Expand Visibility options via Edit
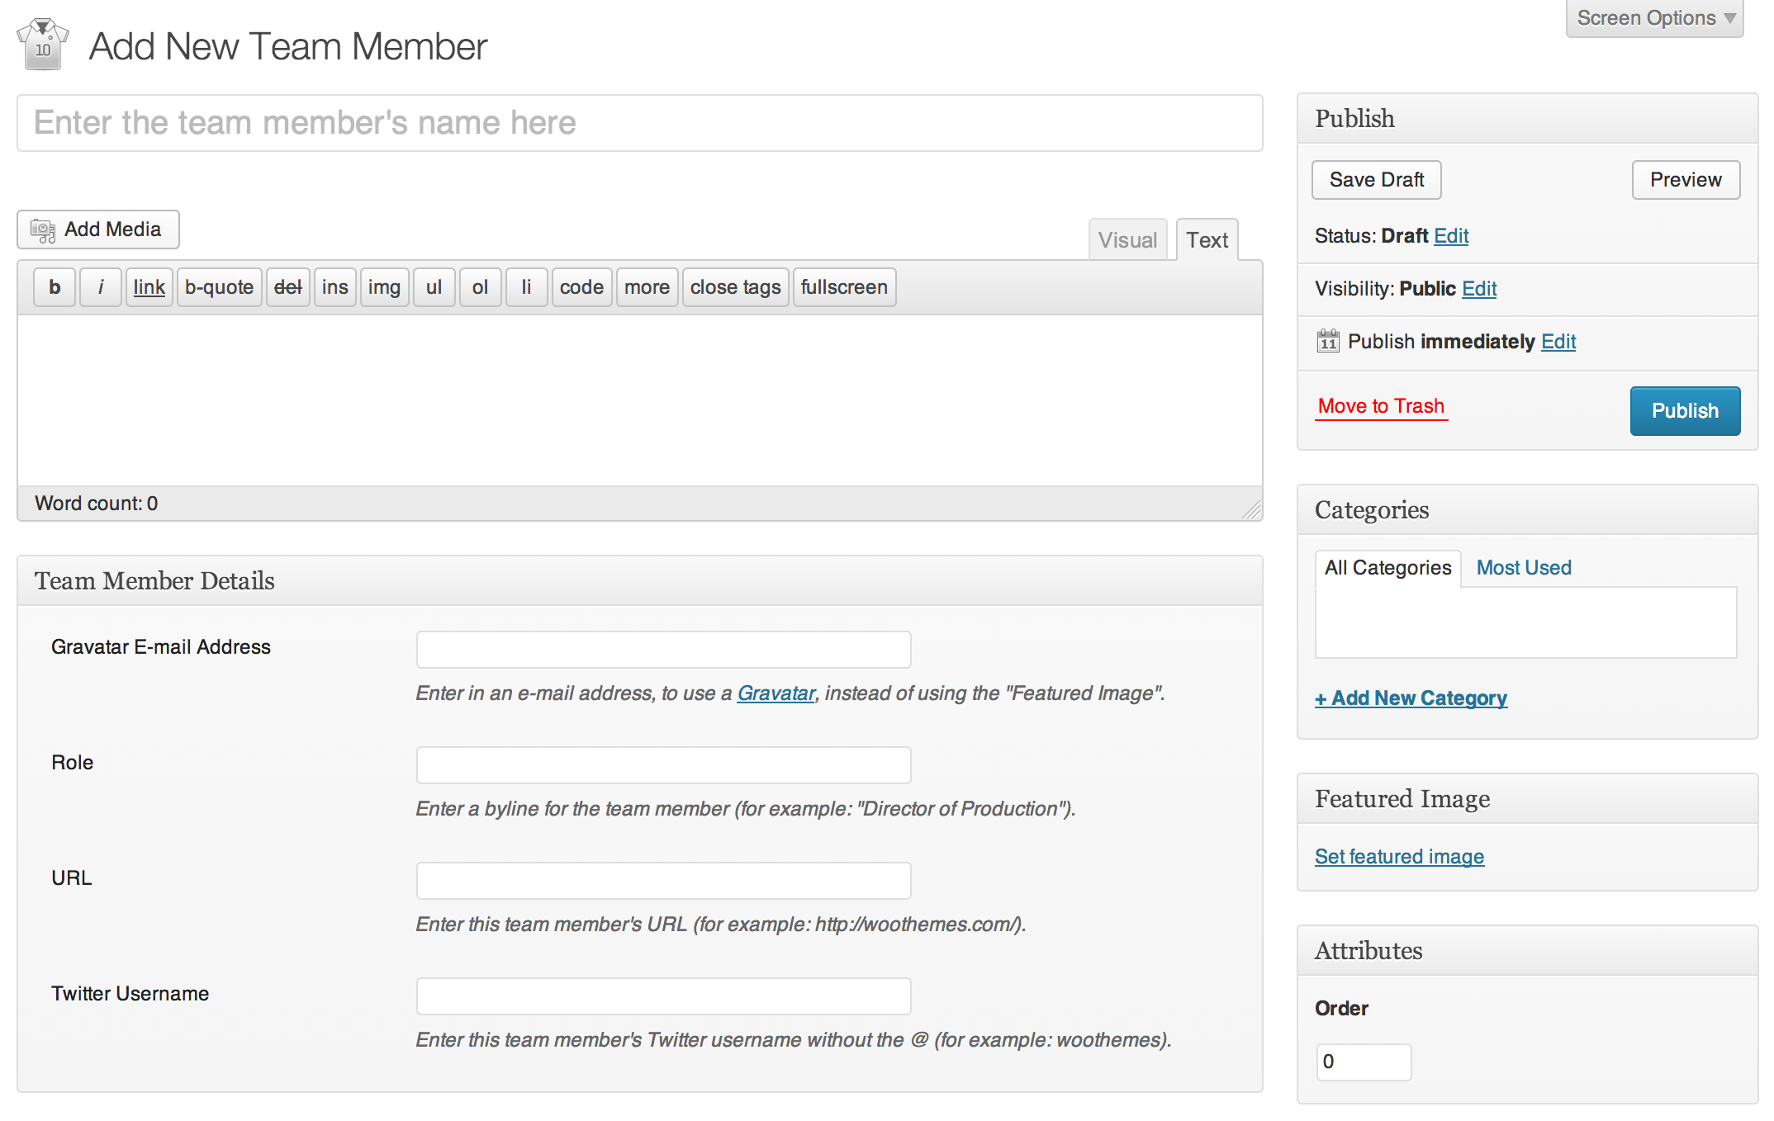Image resolution: width=1774 pixels, height=1121 pixels. coord(1479,289)
